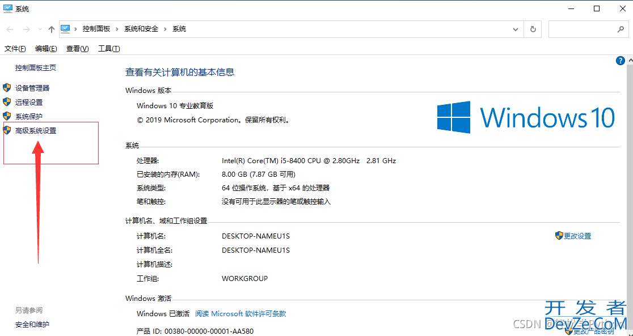Click shield icon beside 高级系统设置
633x336 pixels.
(x=7, y=130)
